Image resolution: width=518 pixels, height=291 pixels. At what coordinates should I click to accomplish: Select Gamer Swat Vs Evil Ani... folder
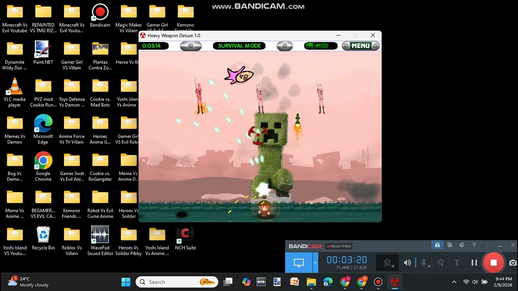click(x=72, y=167)
